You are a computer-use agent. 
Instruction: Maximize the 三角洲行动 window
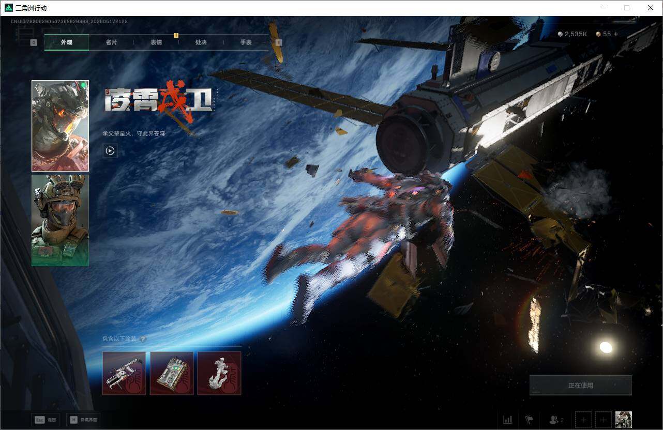point(627,8)
